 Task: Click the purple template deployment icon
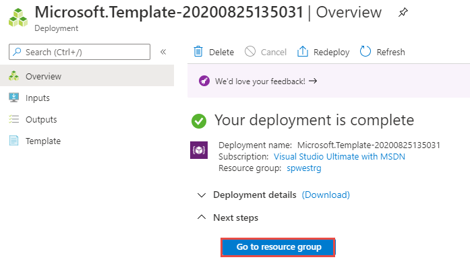[x=199, y=151]
